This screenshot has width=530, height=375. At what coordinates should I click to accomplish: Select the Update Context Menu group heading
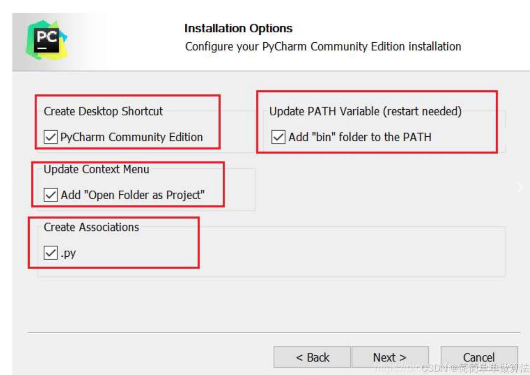(96, 169)
